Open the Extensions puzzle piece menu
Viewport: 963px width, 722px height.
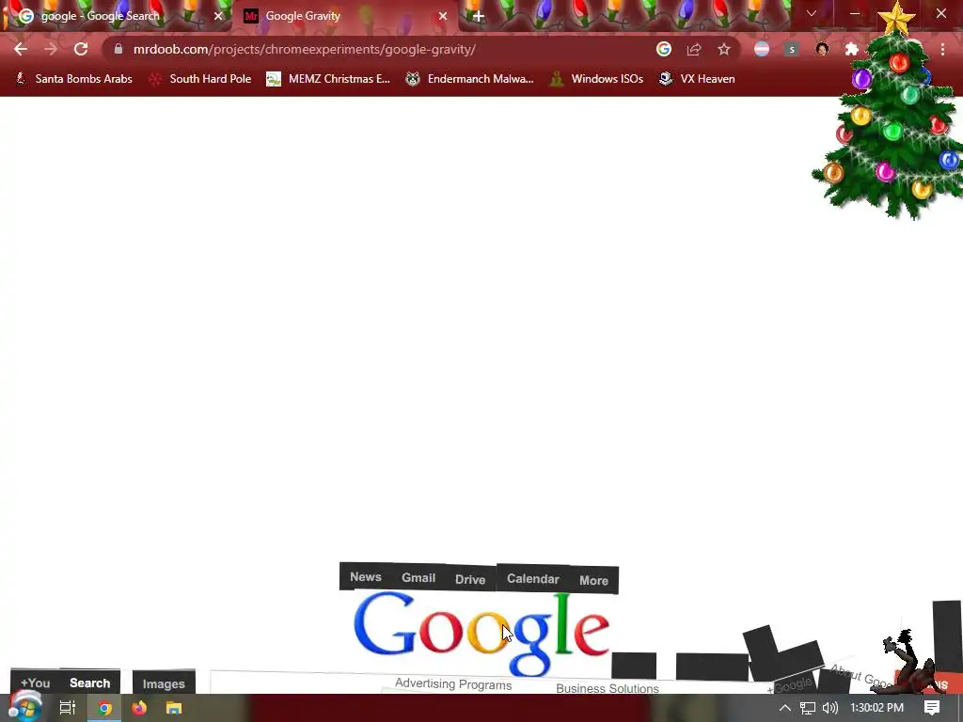click(x=852, y=49)
